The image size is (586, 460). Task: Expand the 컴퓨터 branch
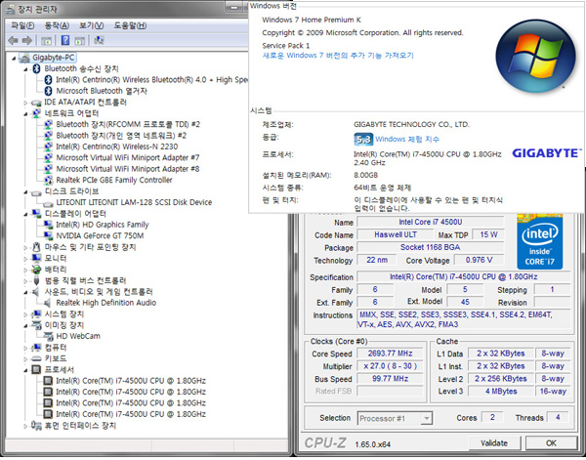coord(25,349)
